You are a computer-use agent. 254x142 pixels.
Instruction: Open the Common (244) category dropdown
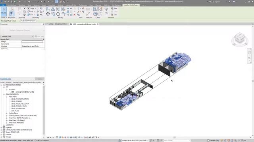point(17,36)
